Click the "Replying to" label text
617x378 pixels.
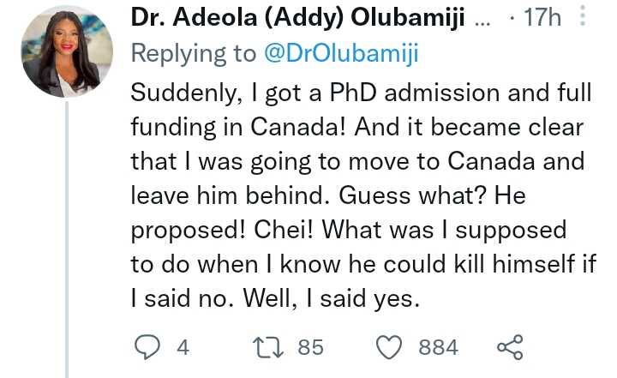point(193,54)
